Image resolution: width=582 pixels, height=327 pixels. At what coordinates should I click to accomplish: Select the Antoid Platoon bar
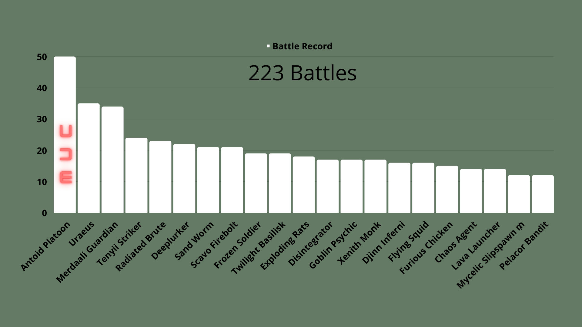pyautogui.click(x=65, y=135)
